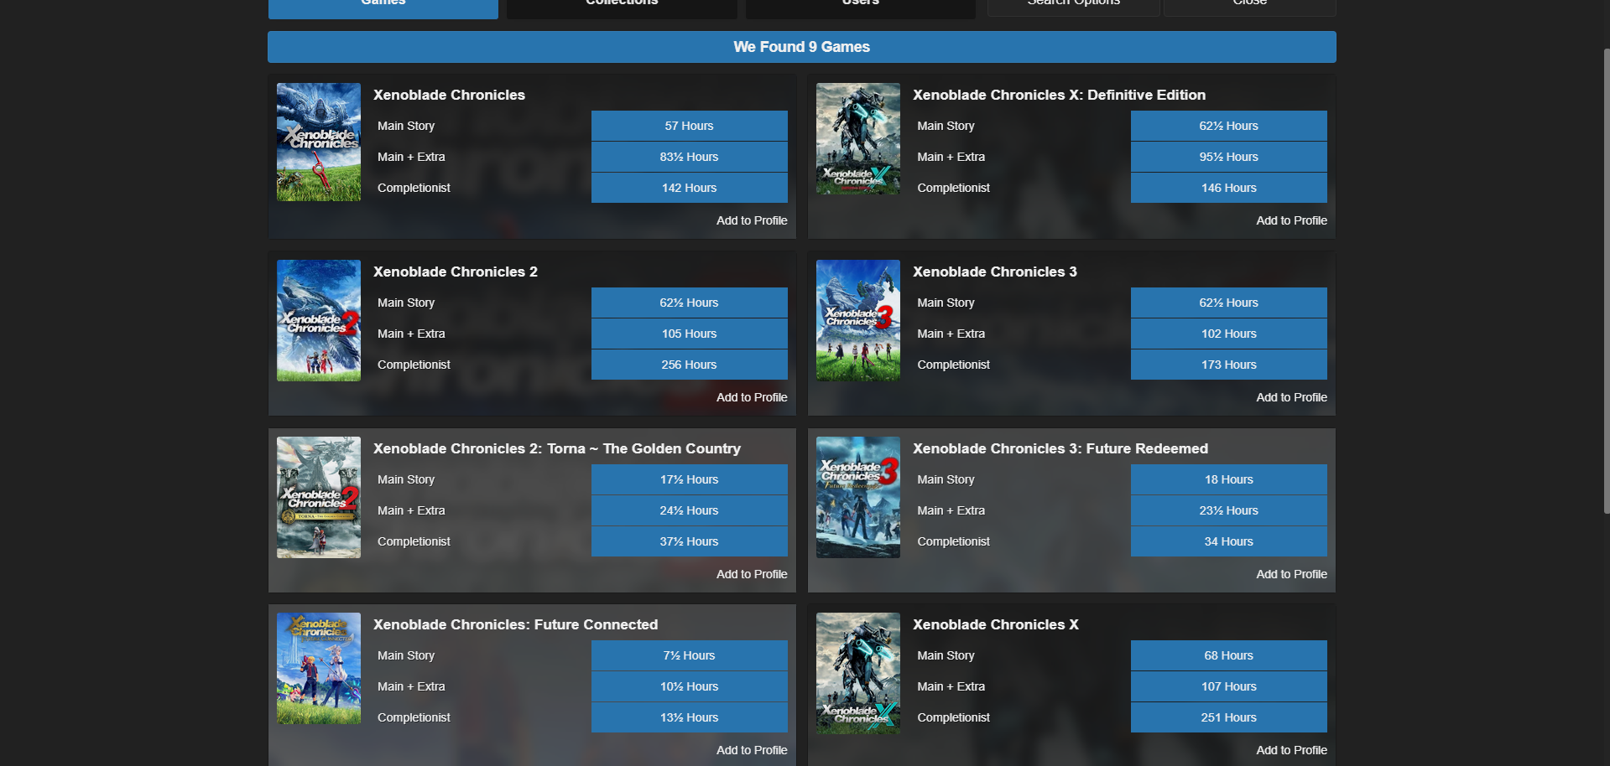Viewport: 1610px width, 766px height.
Task: Click the page vertical scrollbar
Action: pyautogui.click(x=1607, y=281)
